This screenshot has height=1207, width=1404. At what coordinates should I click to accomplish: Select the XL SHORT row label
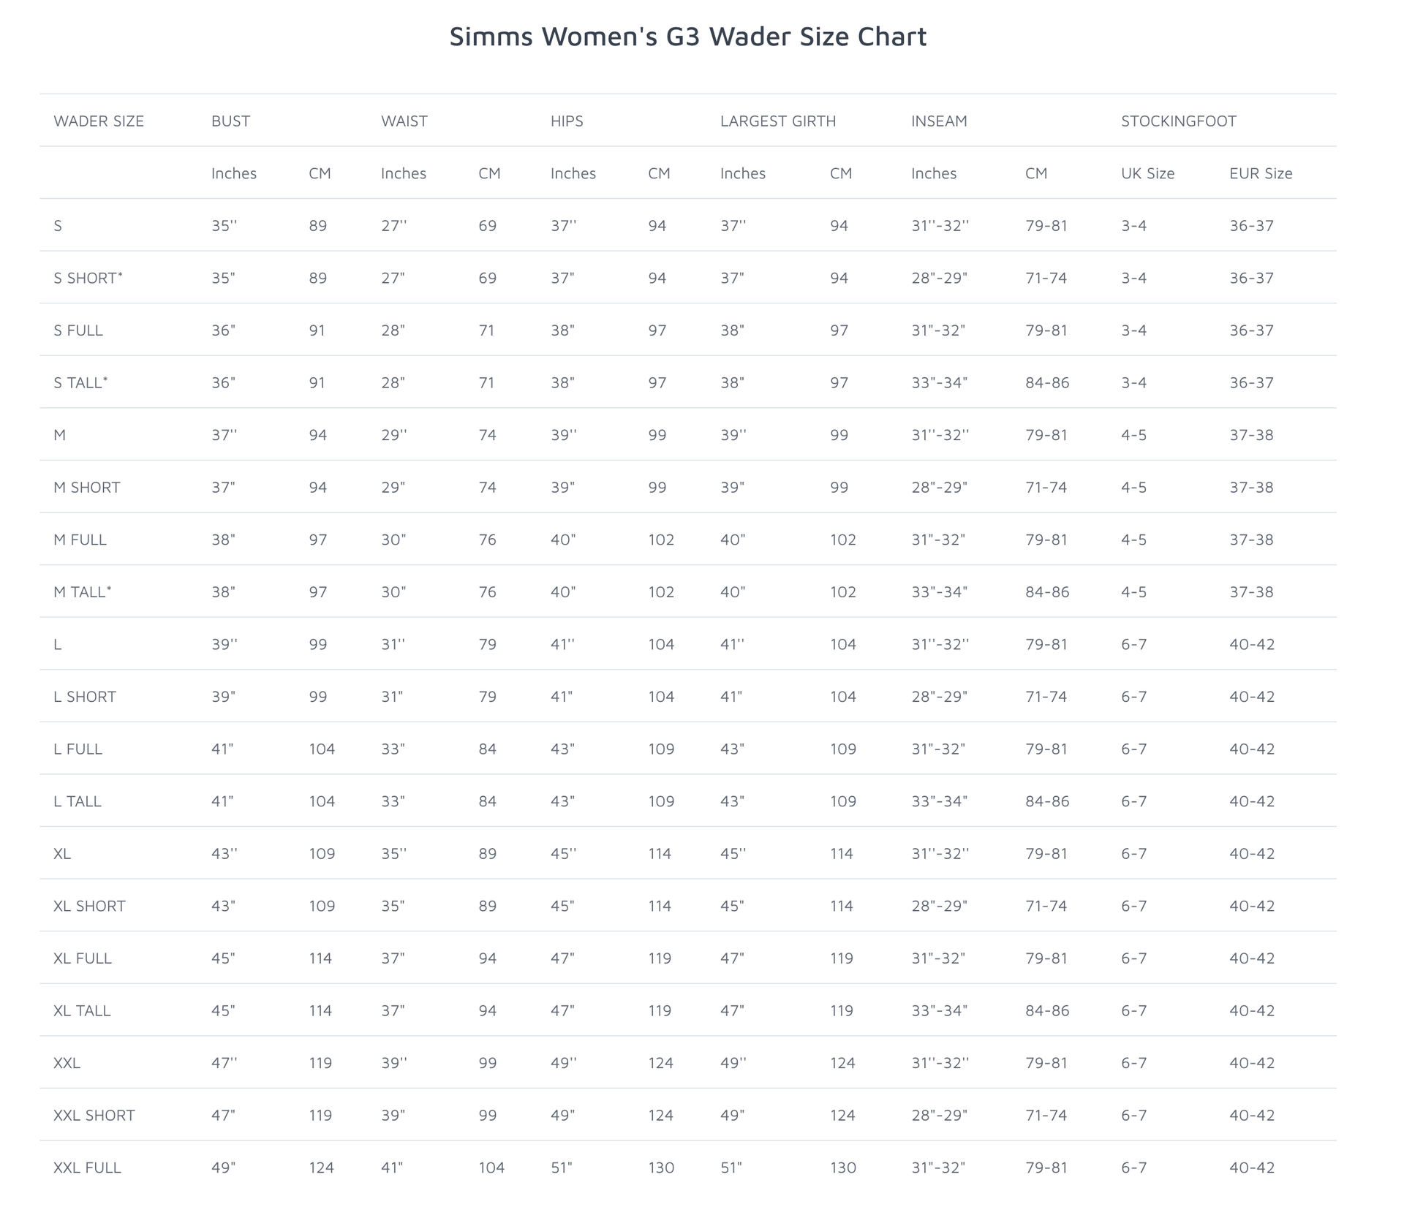[x=89, y=907]
